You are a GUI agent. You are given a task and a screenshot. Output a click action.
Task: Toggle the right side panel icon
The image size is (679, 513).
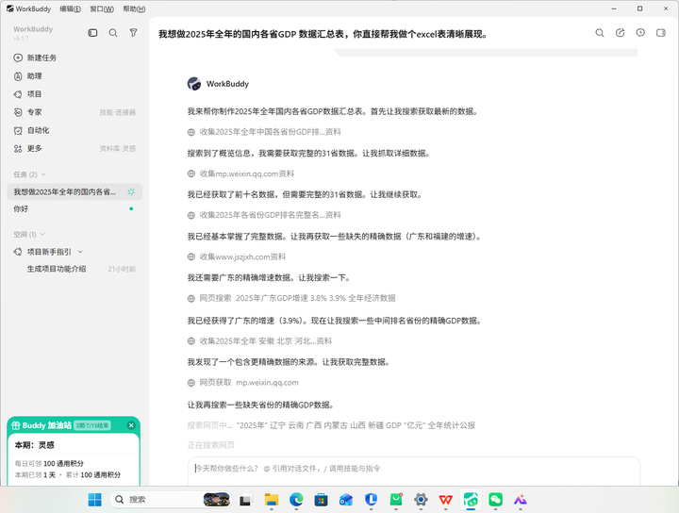[661, 33]
